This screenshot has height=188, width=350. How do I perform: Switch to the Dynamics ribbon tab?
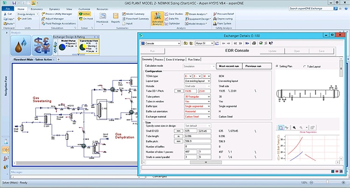pos(55,9)
